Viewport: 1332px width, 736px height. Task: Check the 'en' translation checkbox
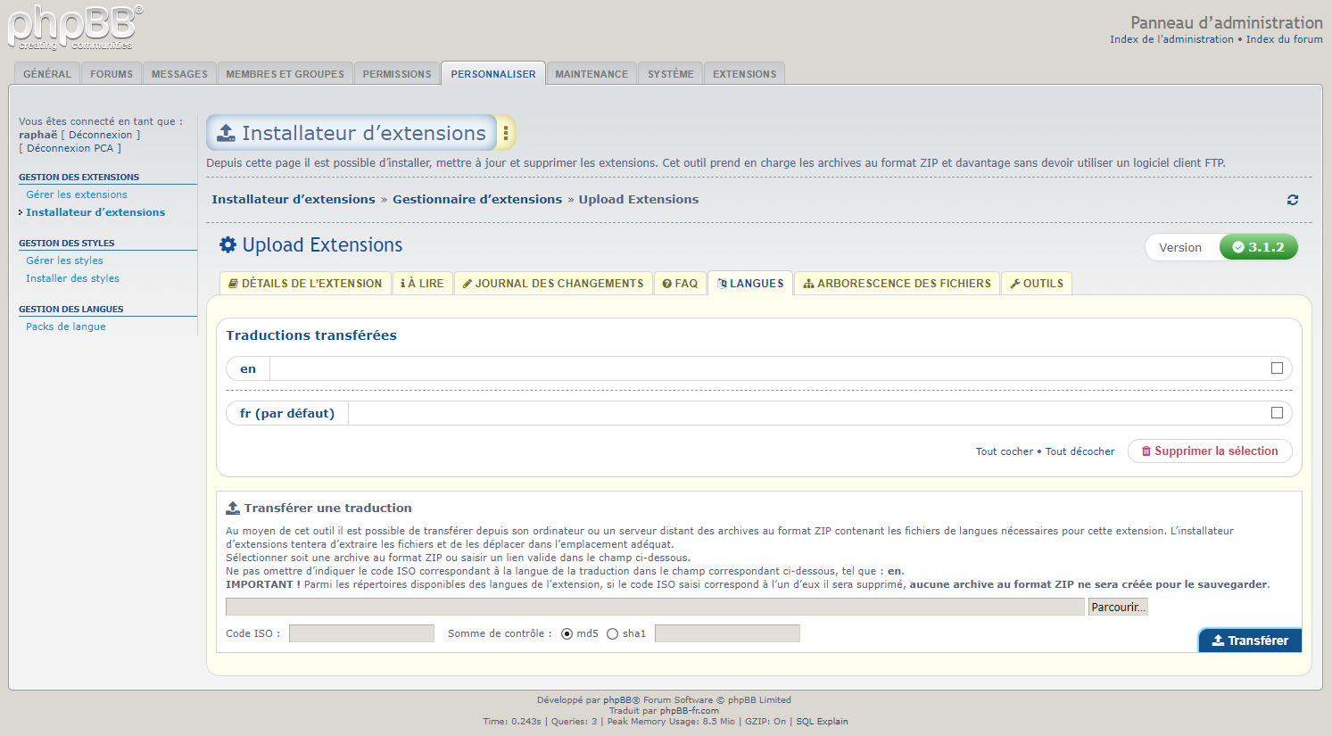click(x=1277, y=368)
